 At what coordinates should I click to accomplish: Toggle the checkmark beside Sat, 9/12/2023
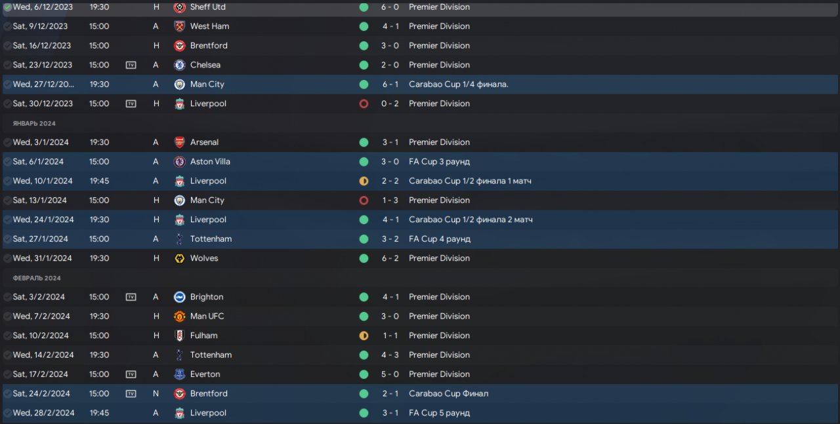[7, 26]
